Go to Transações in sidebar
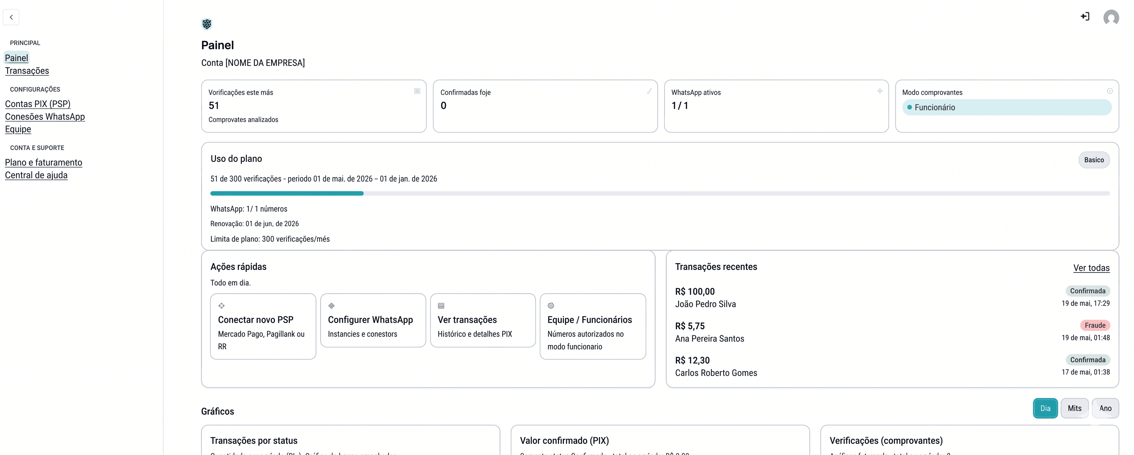 click(x=27, y=70)
